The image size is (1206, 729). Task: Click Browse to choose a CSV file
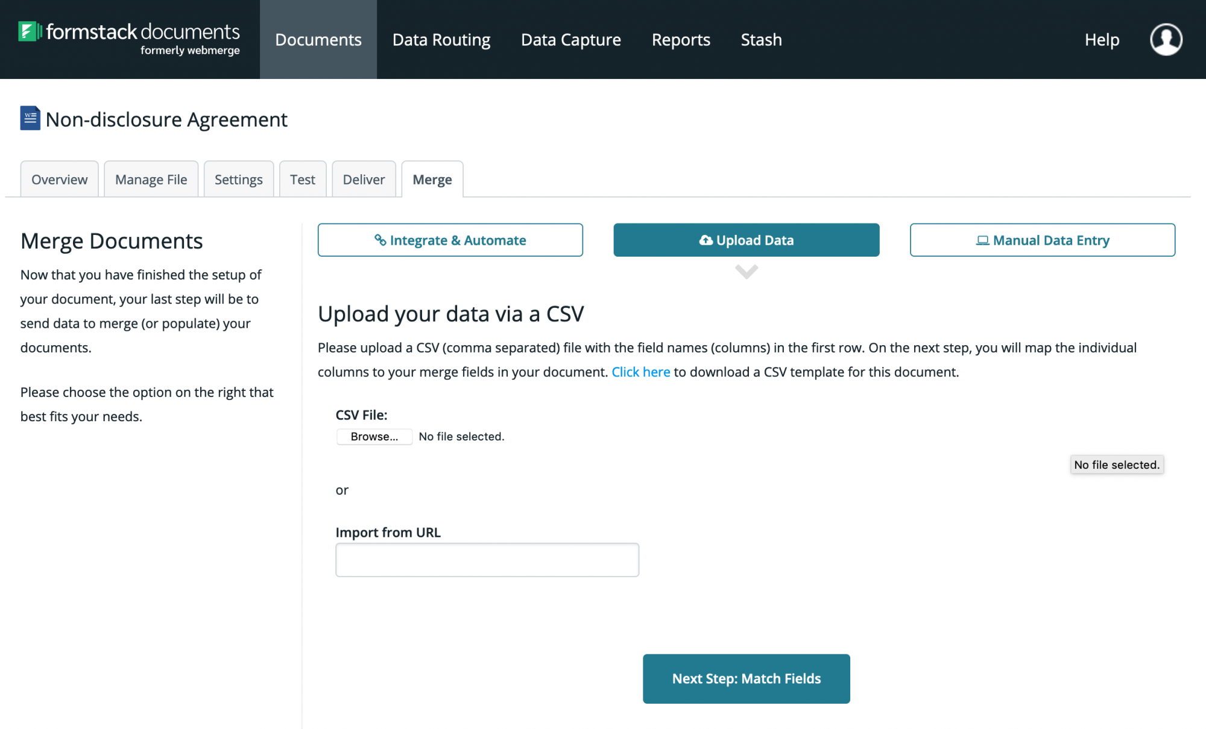coord(374,436)
